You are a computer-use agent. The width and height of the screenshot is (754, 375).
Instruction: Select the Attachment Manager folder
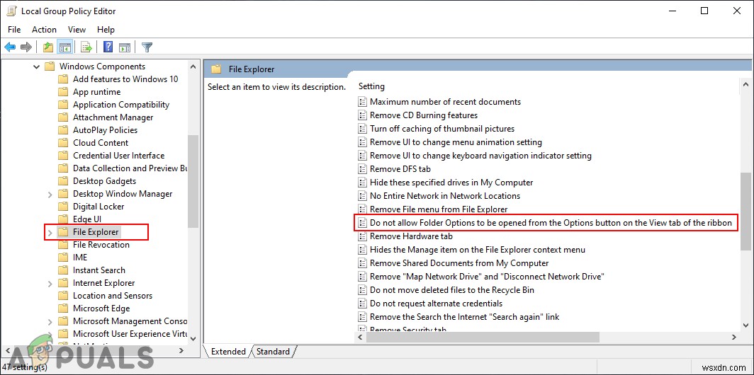(113, 117)
